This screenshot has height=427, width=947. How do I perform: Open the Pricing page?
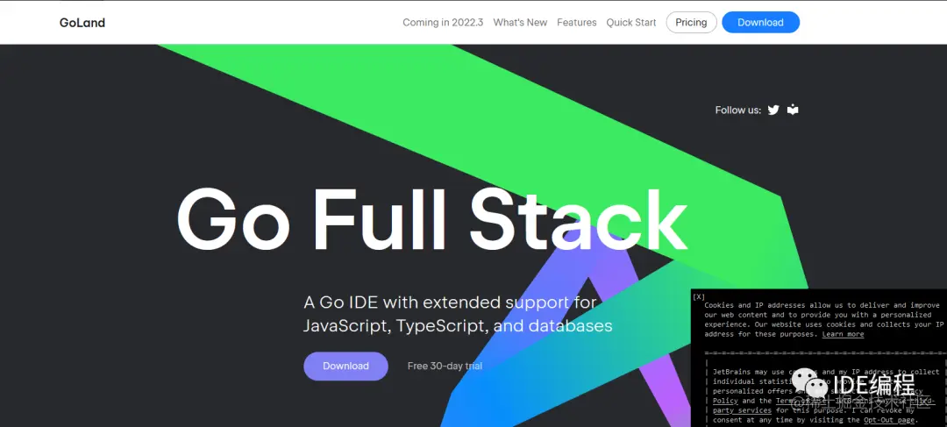691,22
